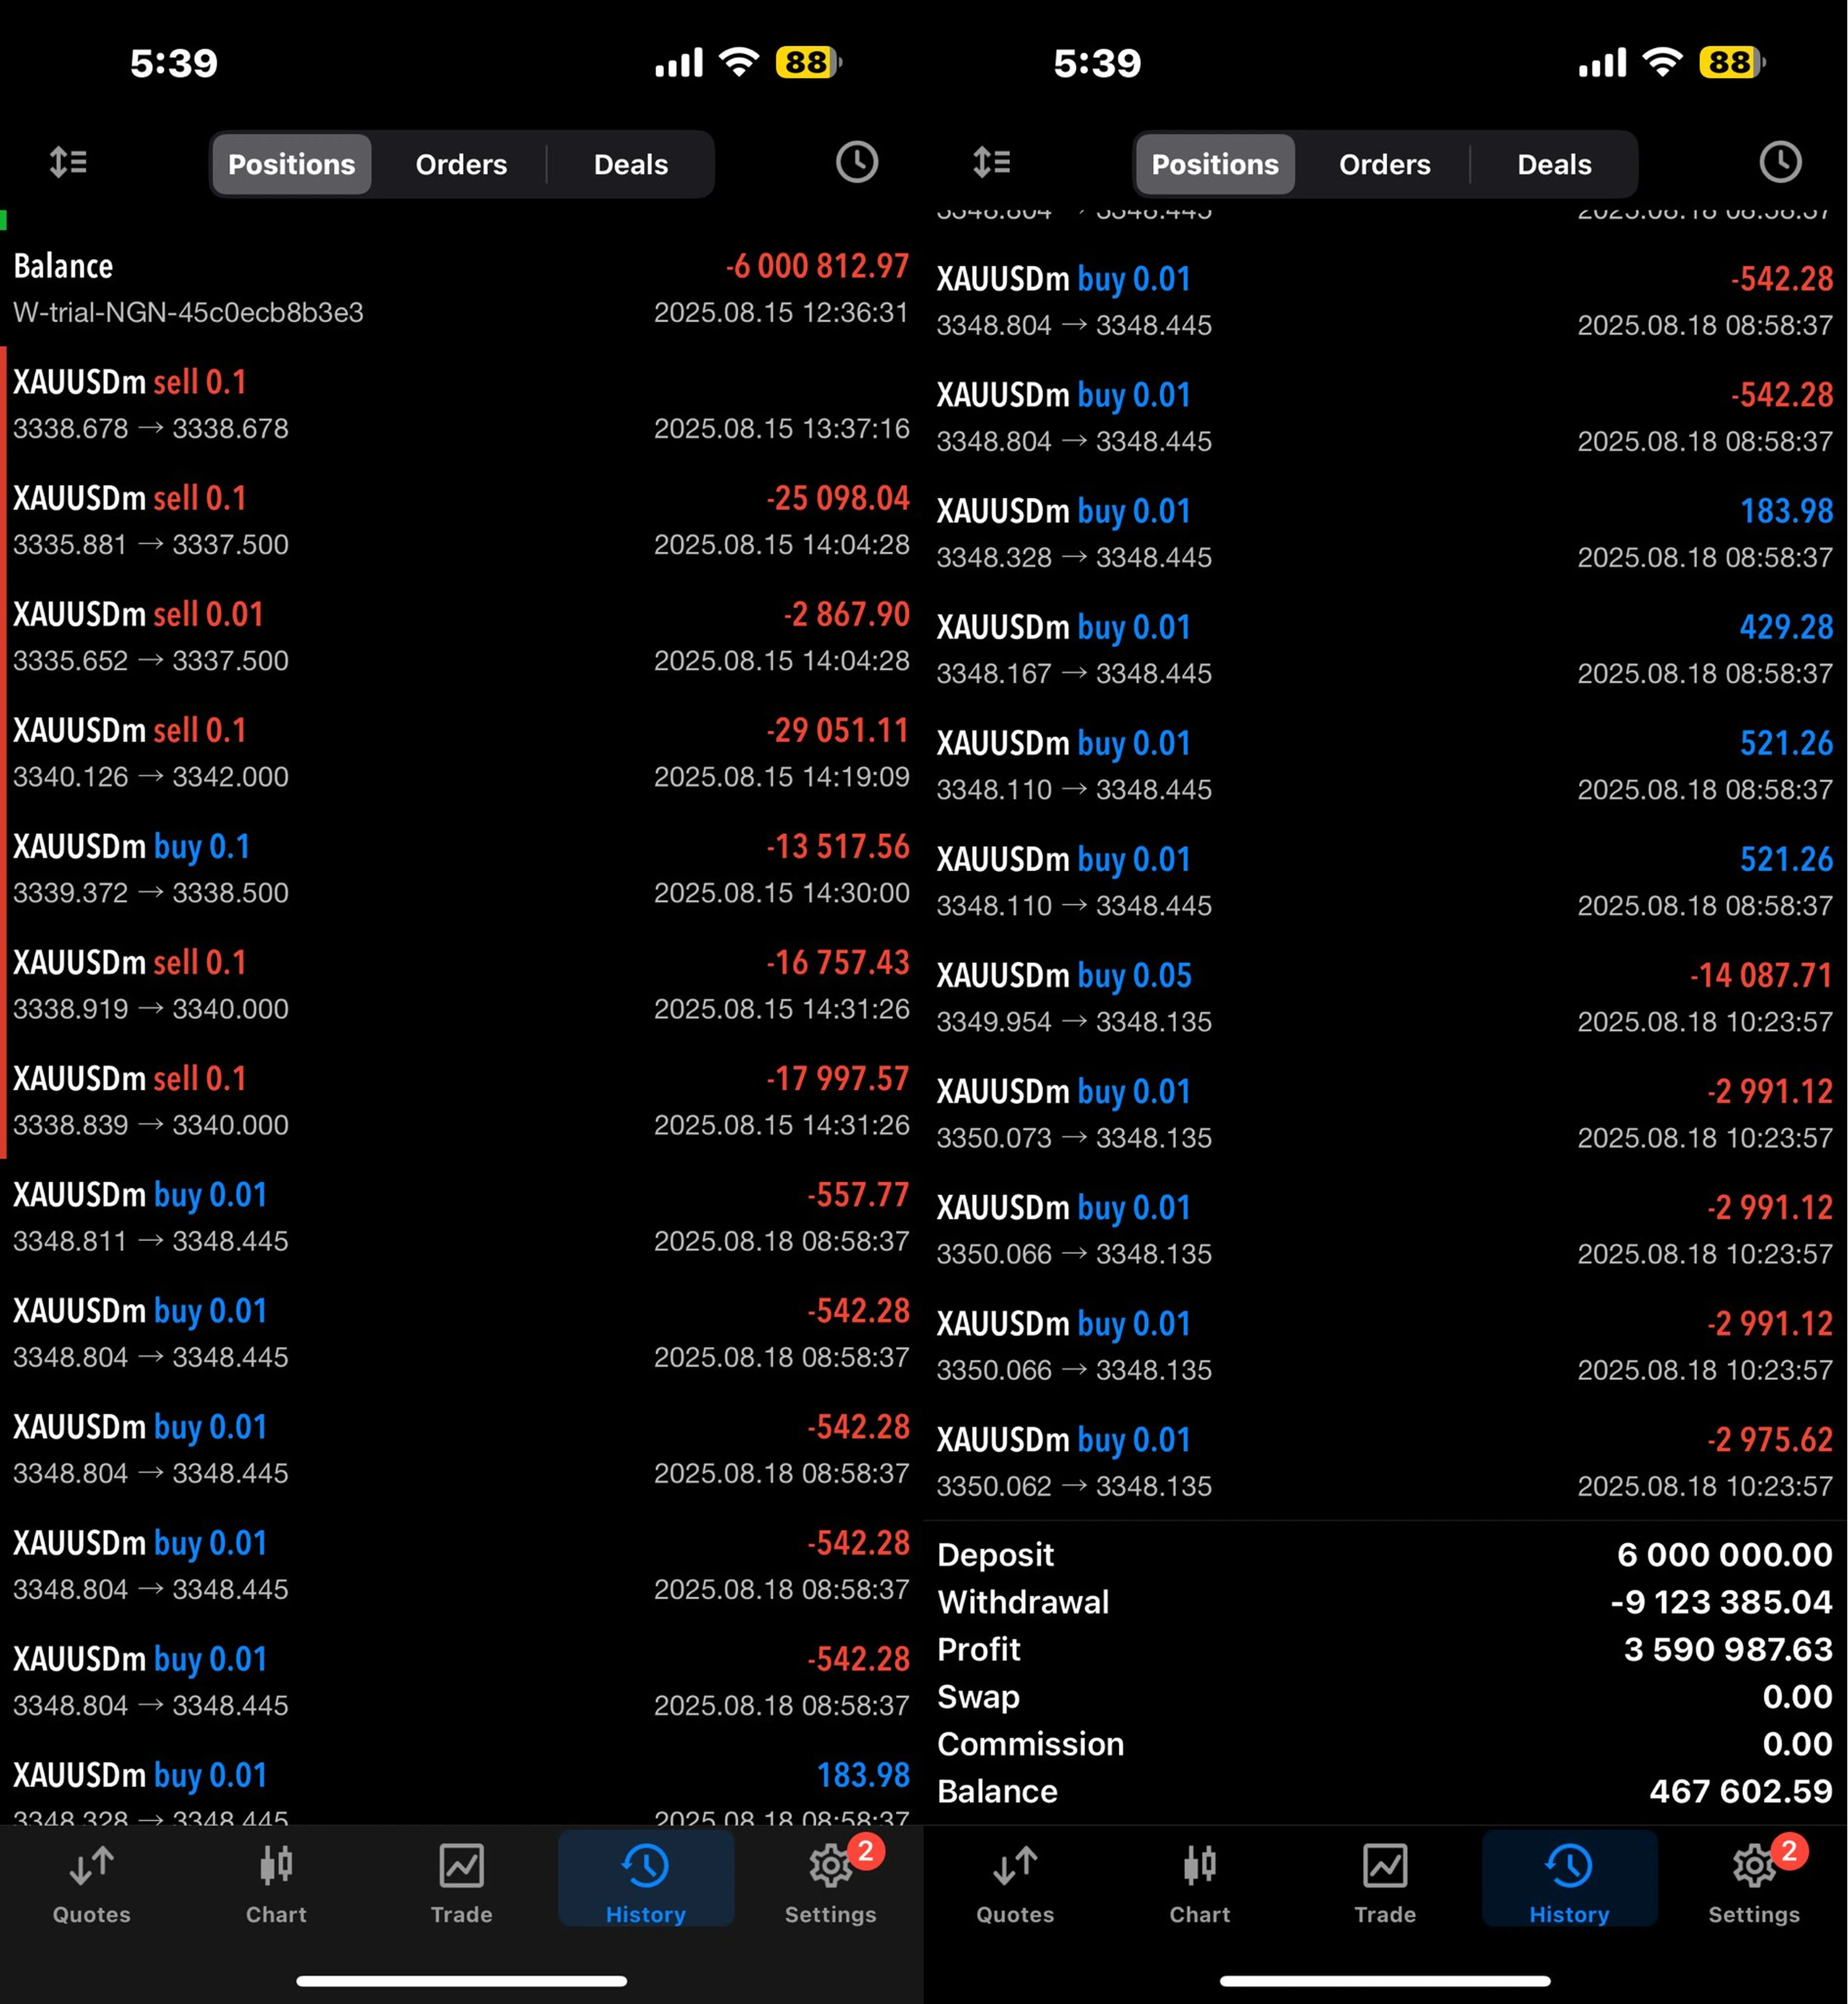Open the clock date filter on left screen
The width and height of the screenshot is (1848, 2004).
(x=857, y=162)
